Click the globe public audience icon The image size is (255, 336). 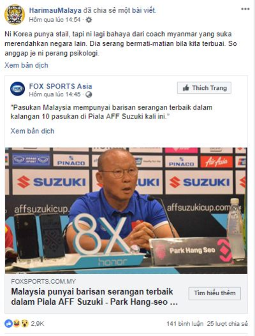pos(89,94)
